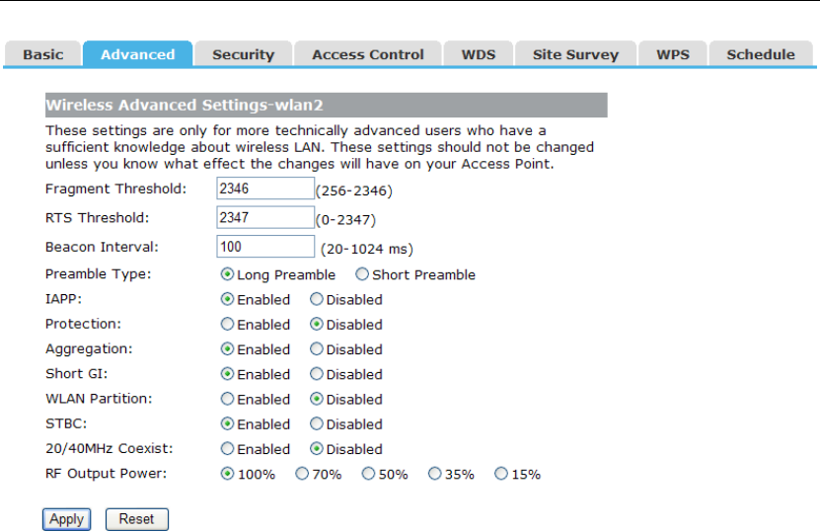Disable IAPP radio button
The width and height of the screenshot is (820, 532).
pyautogui.click(x=317, y=299)
